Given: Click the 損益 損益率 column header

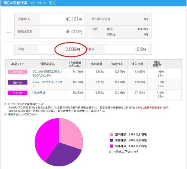Looking at the screenshot, I should (x=157, y=64).
